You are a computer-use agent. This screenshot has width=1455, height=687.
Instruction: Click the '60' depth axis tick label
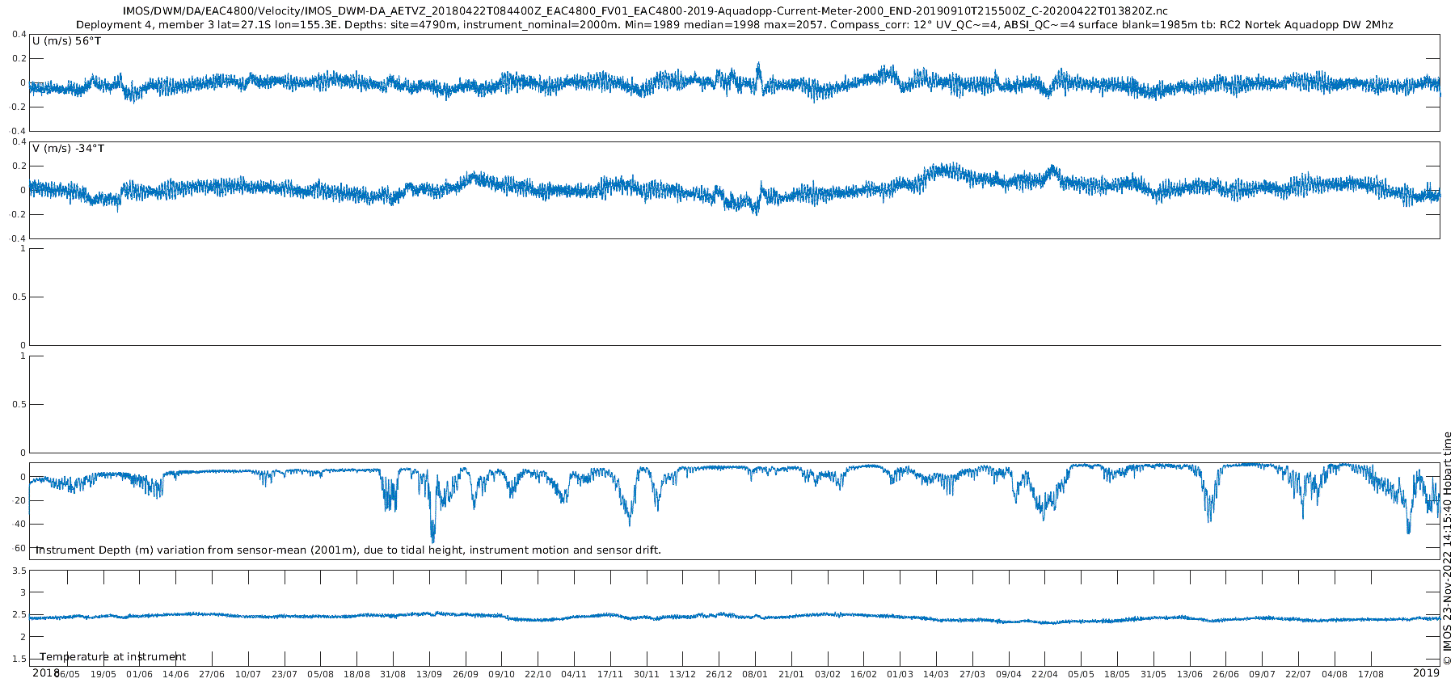20,548
